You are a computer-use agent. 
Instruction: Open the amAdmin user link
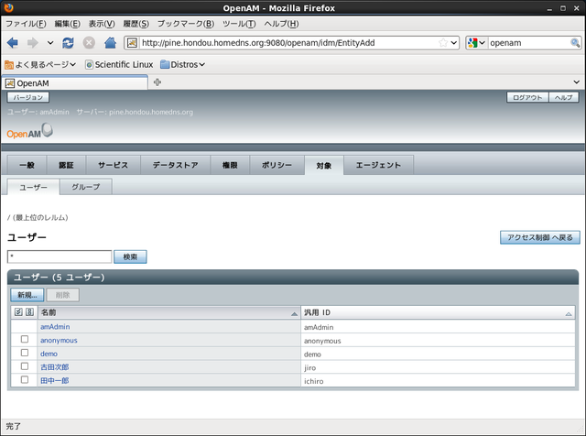pyautogui.click(x=55, y=327)
